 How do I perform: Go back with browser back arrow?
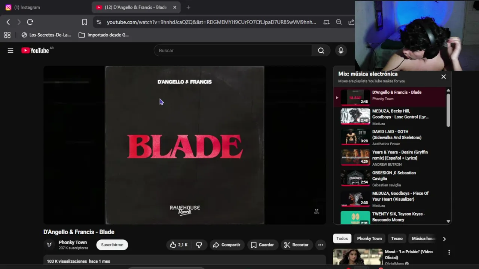point(8,22)
